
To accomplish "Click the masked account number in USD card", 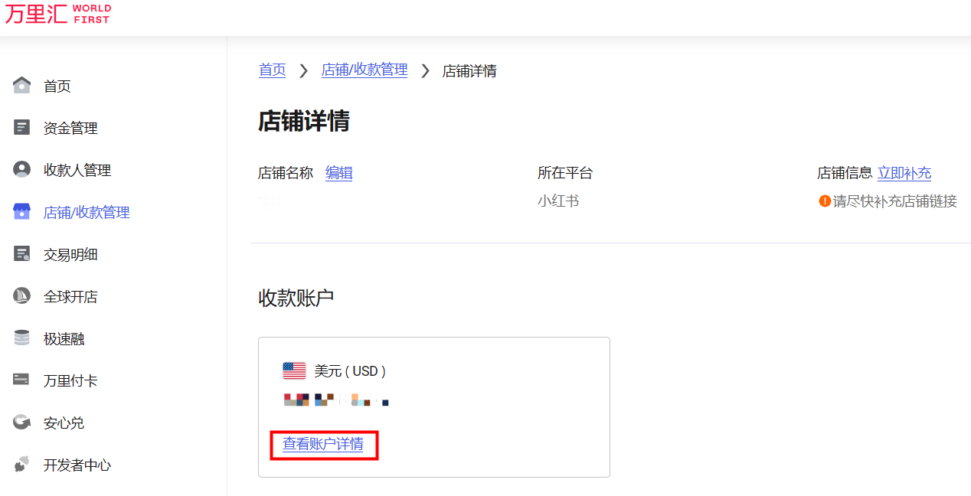I will [337, 399].
